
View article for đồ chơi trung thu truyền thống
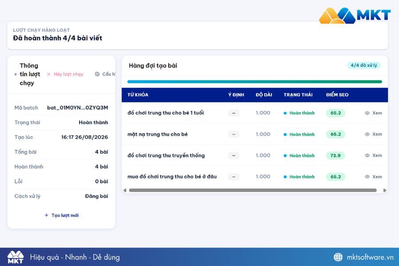click(x=373, y=155)
